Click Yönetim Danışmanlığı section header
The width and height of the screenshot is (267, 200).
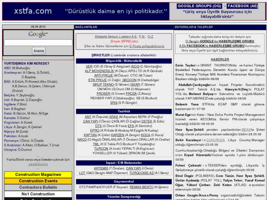coord(124,197)
